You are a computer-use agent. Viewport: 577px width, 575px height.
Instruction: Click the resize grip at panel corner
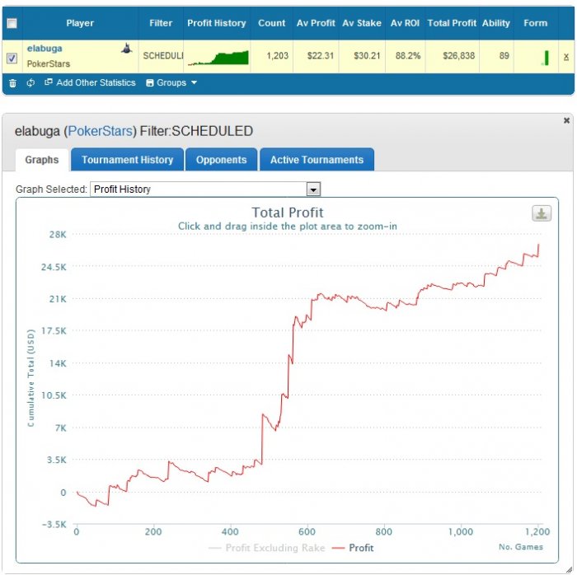(570, 570)
